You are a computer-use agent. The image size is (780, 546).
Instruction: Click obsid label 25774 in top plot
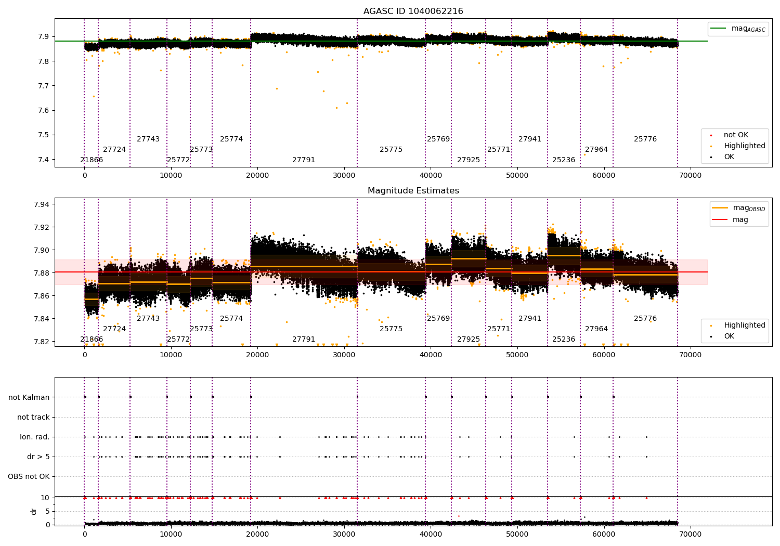point(231,139)
